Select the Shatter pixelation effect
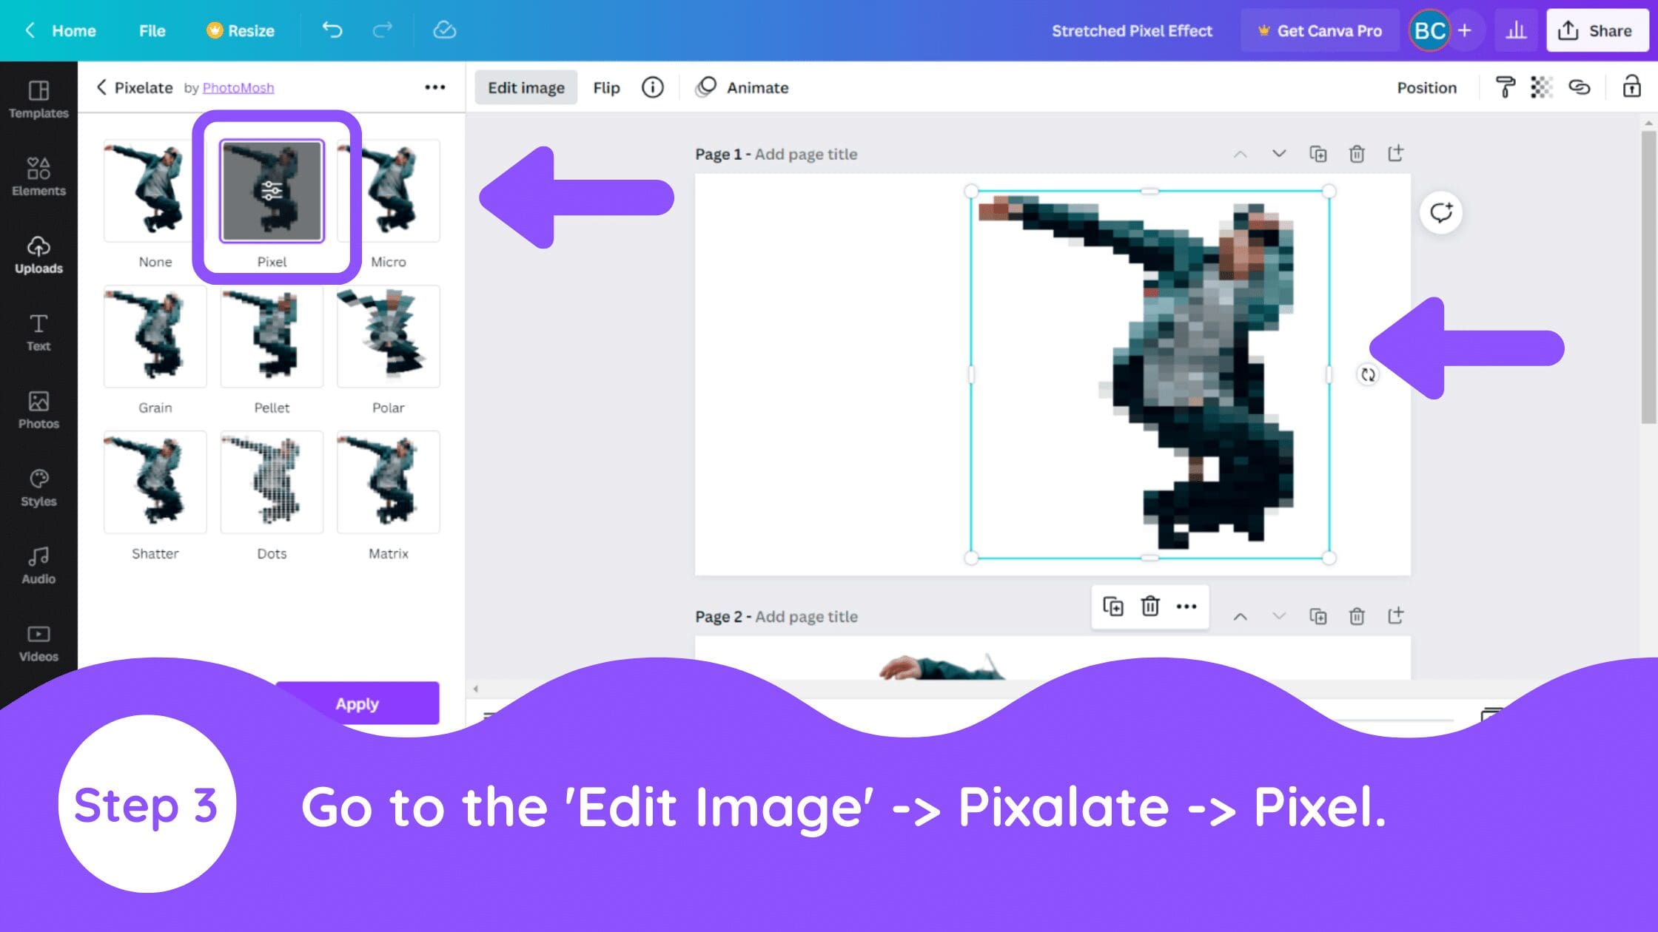The width and height of the screenshot is (1658, 932). 155,482
